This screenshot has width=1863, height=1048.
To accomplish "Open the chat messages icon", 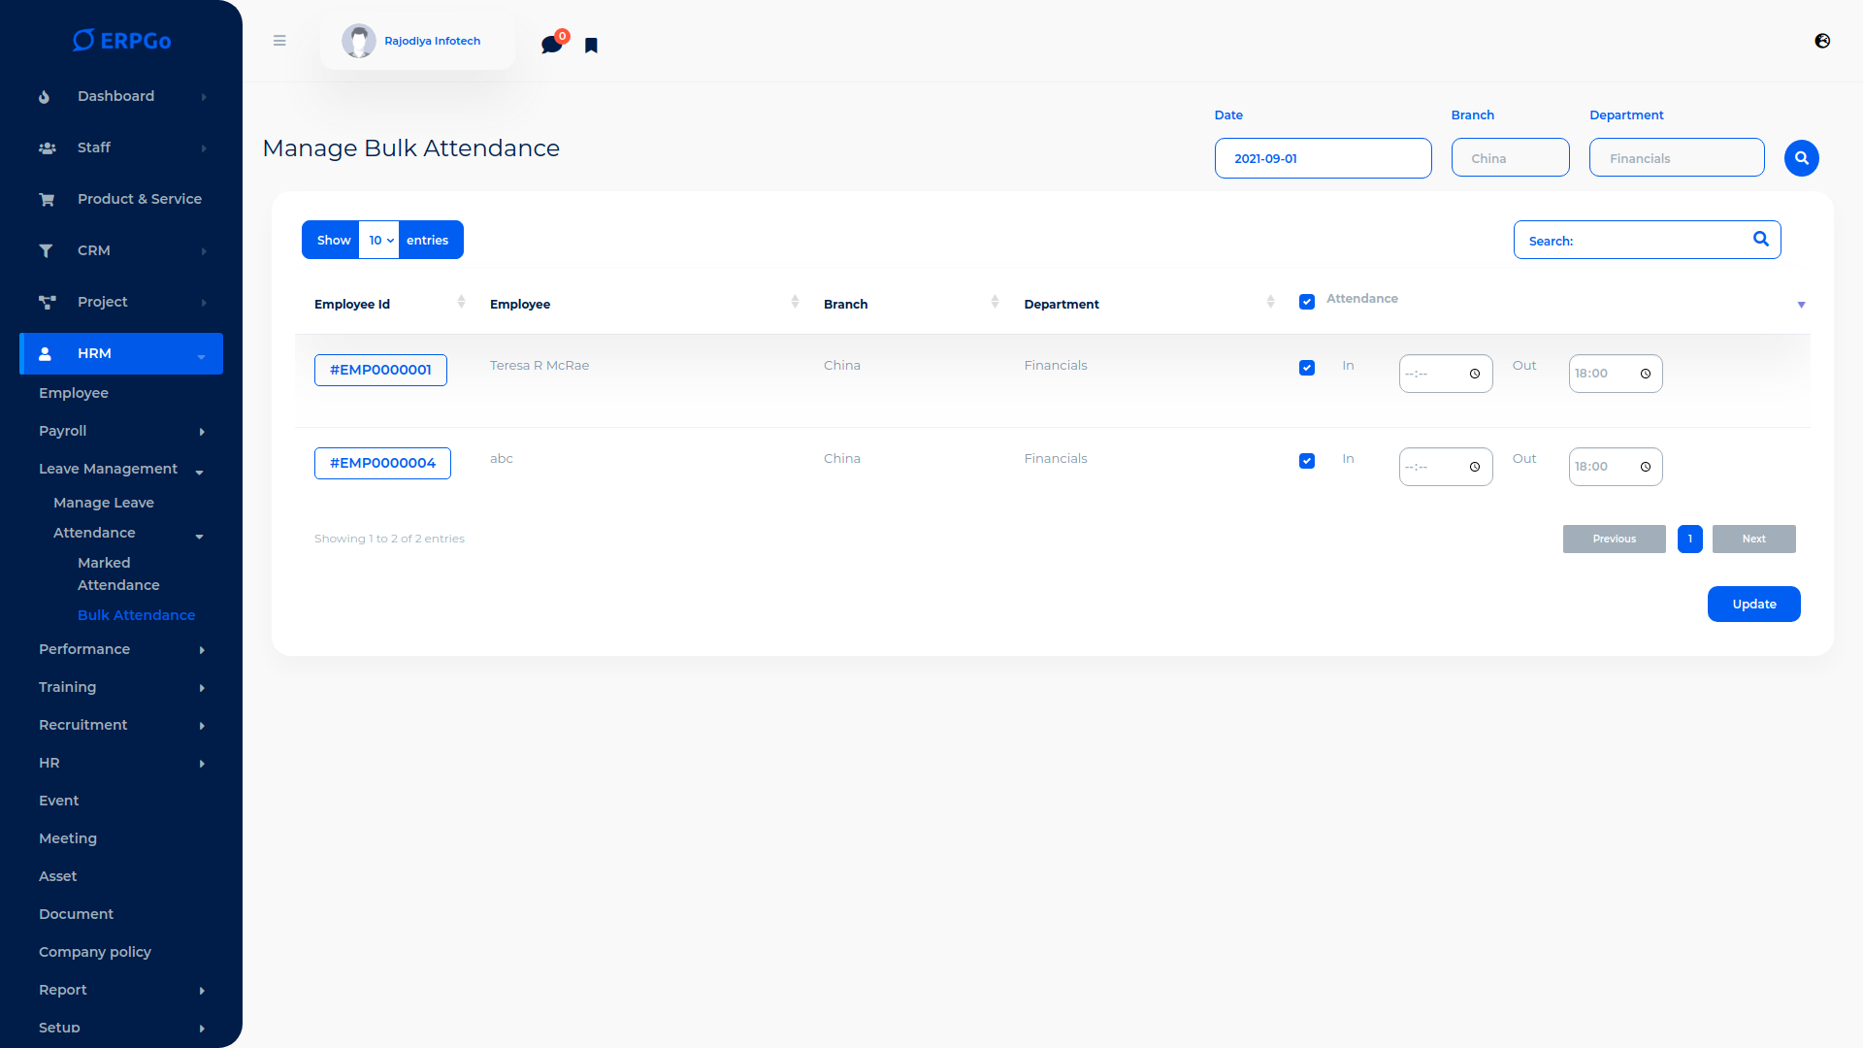I will click(551, 45).
